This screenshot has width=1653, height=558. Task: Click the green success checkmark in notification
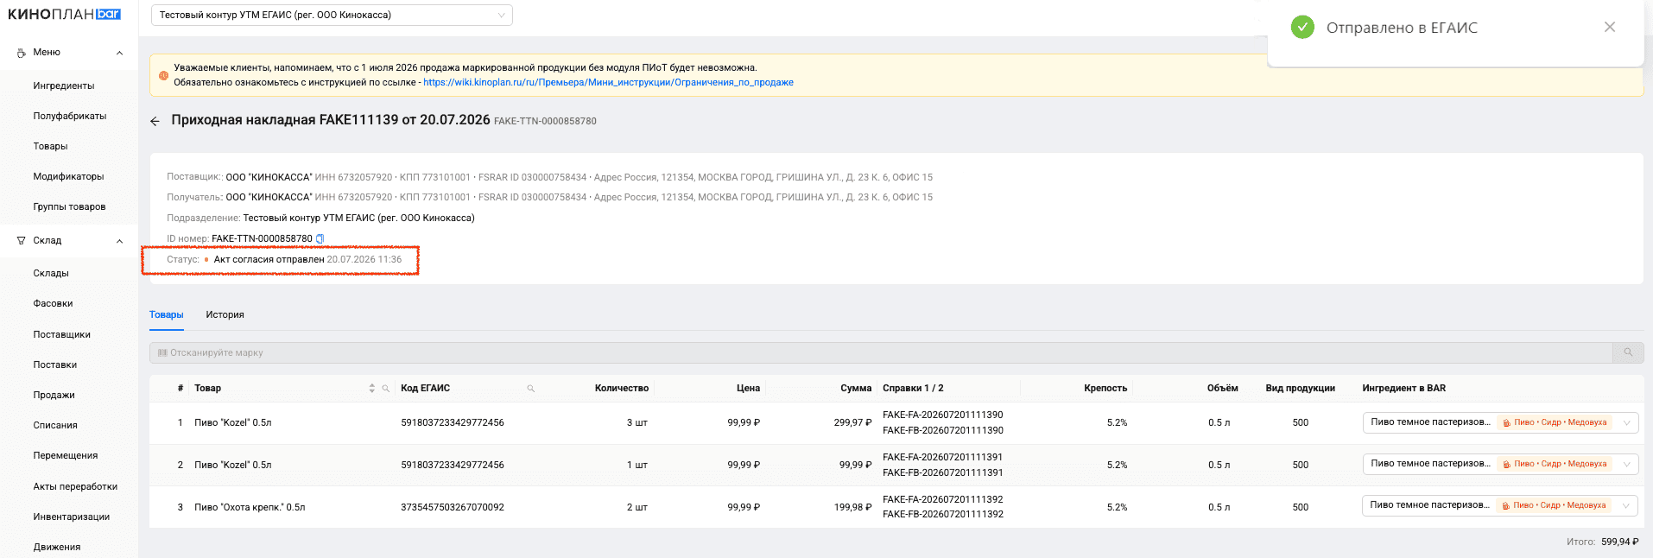(x=1302, y=28)
